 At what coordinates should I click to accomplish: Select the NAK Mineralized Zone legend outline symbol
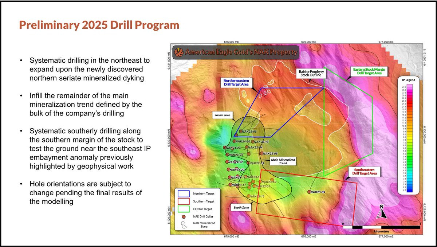[x=184, y=225]
